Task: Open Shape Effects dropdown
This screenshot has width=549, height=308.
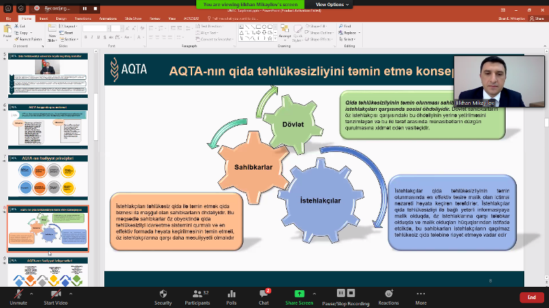Action: [x=318, y=39]
